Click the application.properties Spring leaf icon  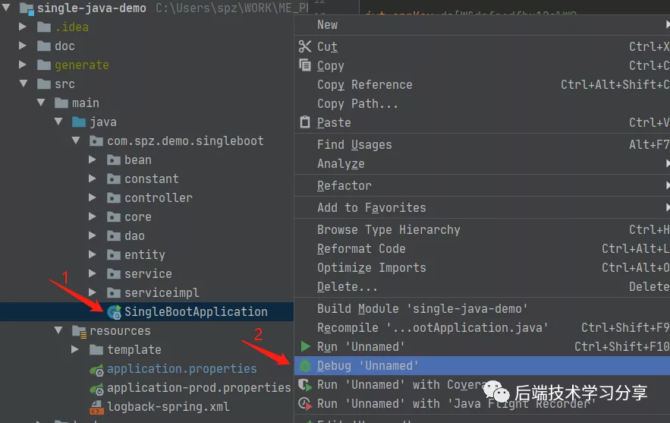point(96,370)
